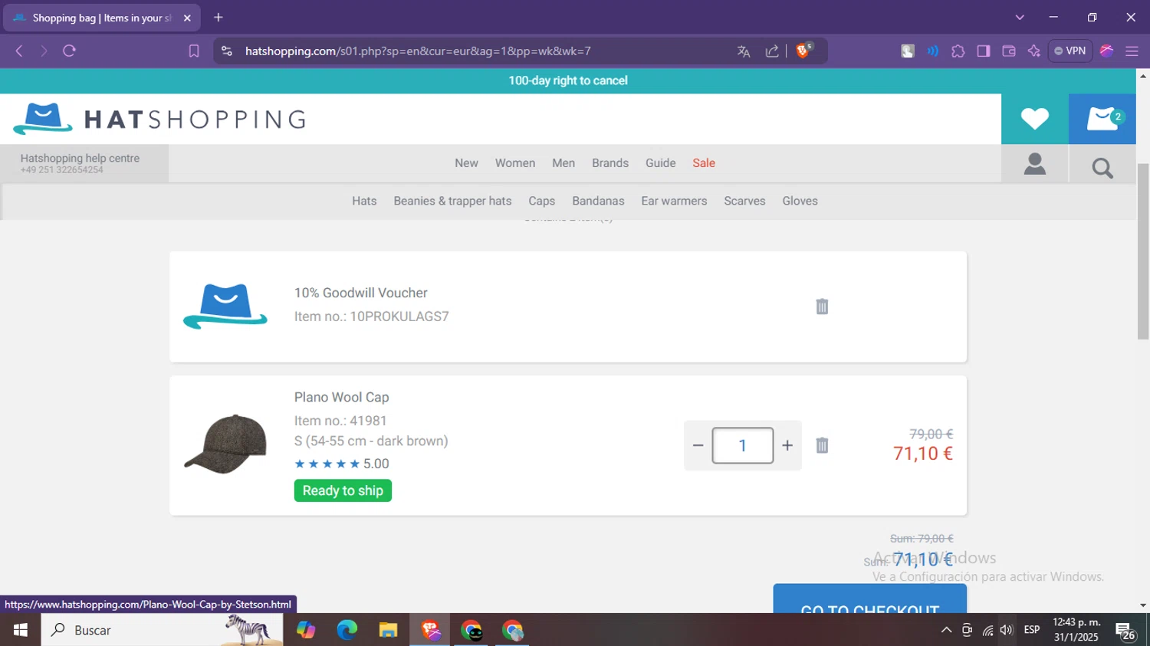
Task: Open the Plano Wool Cap product thumbnail
Action: pyautogui.click(x=225, y=444)
